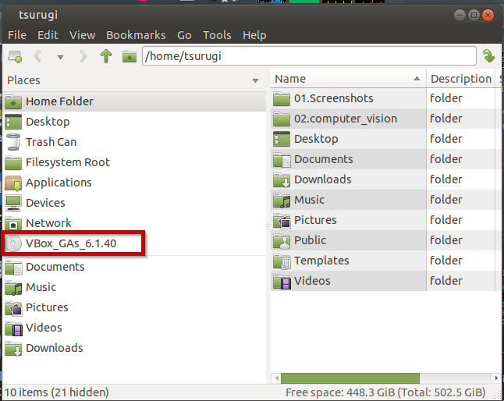Select Home Folder in Places
Image resolution: width=504 pixels, height=401 pixels.
tap(134, 101)
